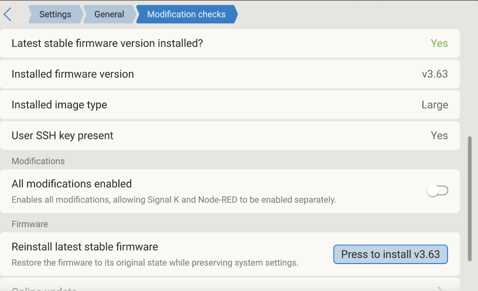Open the General breadcrumb
Image resolution: width=478 pixels, height=291 pixels.
[109, 14]
